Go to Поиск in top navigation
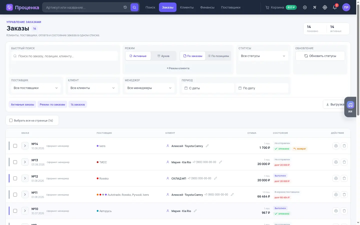This screenshot has height=225, width=360. (150, 7)
